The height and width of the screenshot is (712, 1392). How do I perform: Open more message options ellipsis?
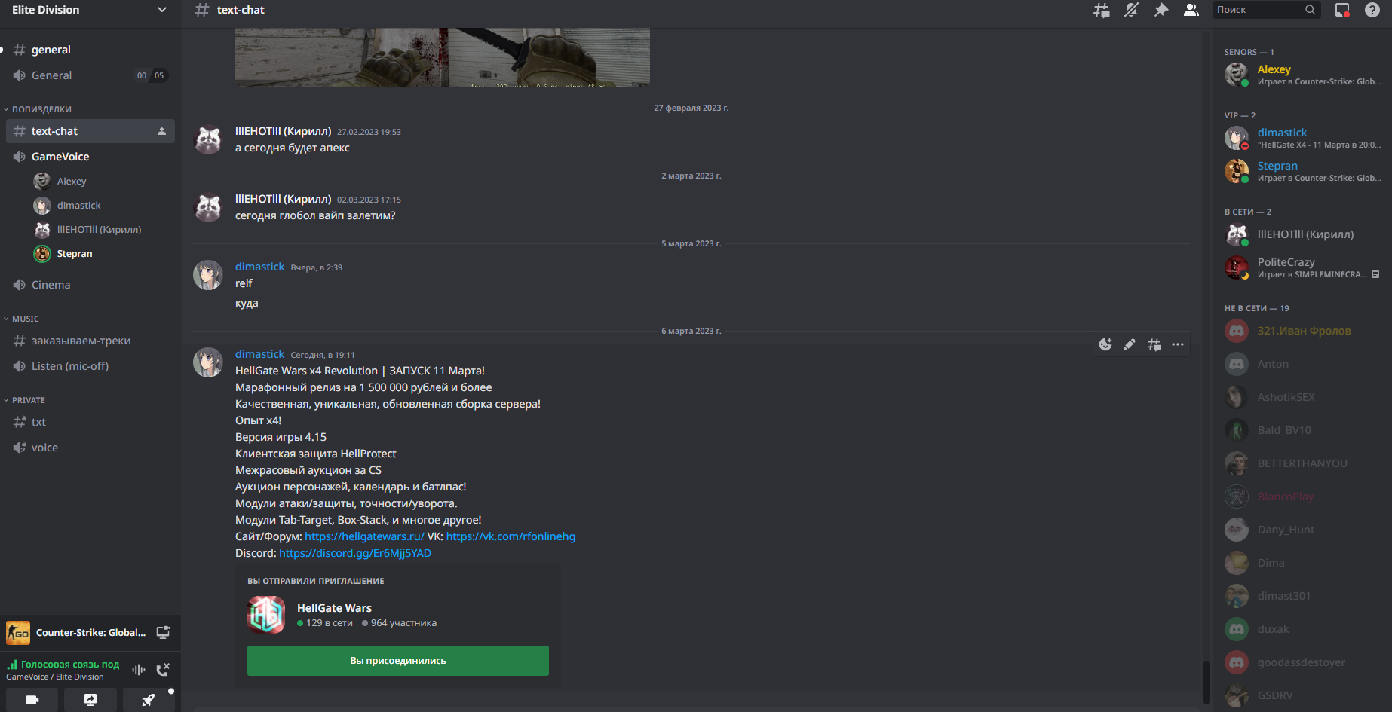click(x=1178, y=344)
